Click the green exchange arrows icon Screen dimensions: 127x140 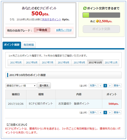pyautogui.click(x=85, y=8)
